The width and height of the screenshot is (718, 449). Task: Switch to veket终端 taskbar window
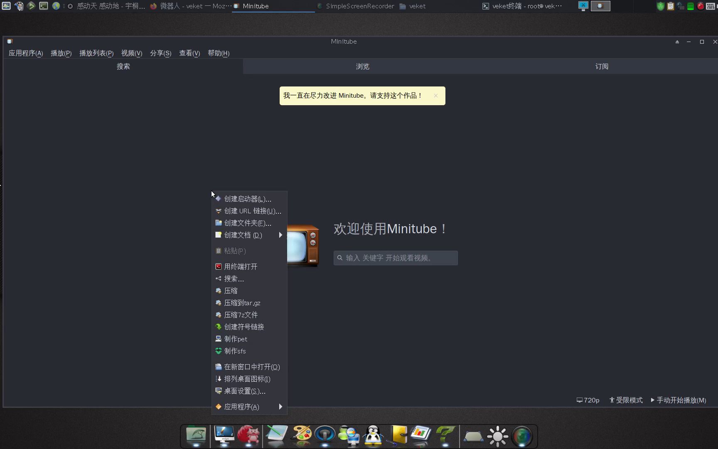tap(522, 6)
